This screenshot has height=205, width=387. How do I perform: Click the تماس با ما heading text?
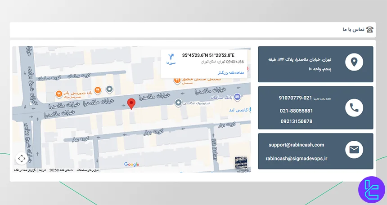pyautogui.click(x=353, y=30)
